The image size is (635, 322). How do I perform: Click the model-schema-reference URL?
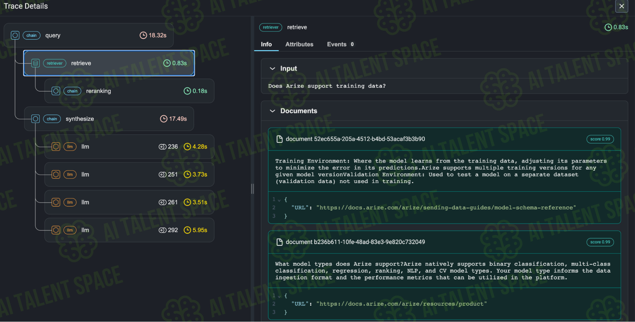coord(446,208)
